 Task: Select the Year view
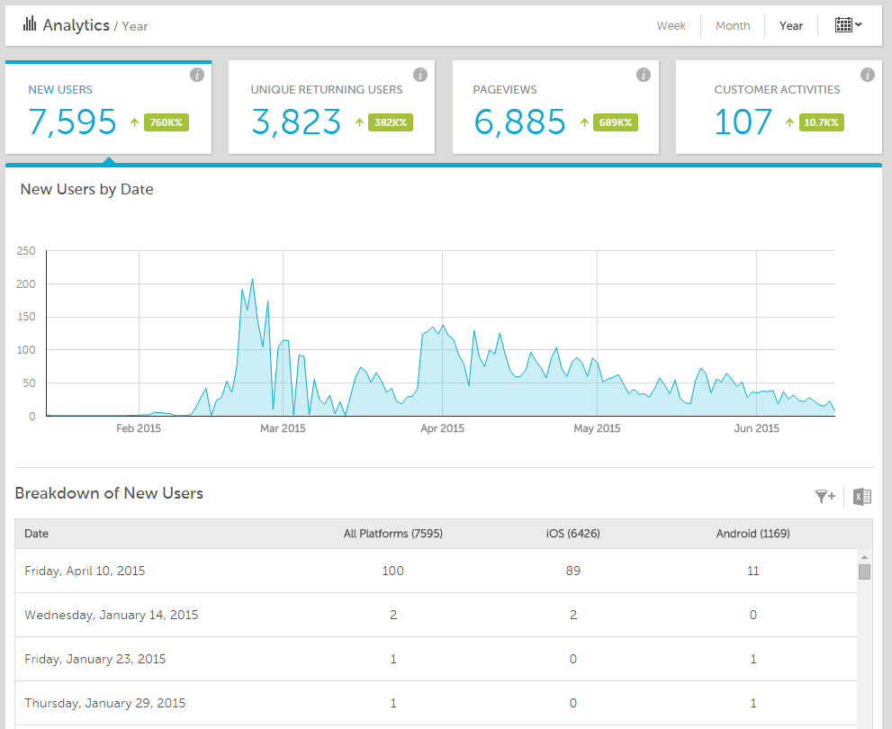pos(791,26)
